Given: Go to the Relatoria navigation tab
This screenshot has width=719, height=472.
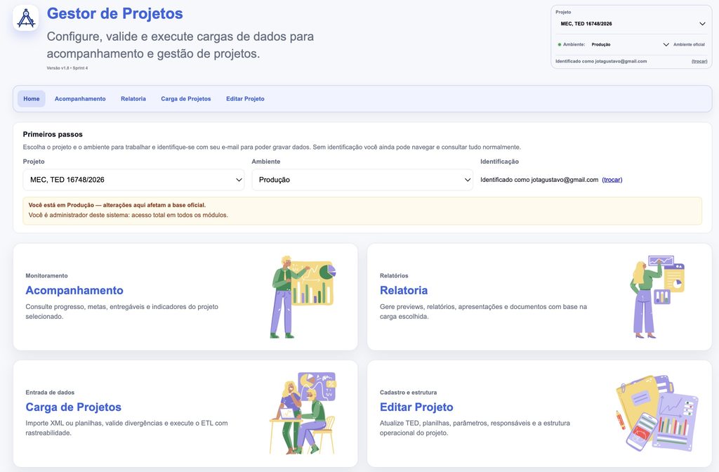Looking at the screenshot, I should click(x=133, y=98).
